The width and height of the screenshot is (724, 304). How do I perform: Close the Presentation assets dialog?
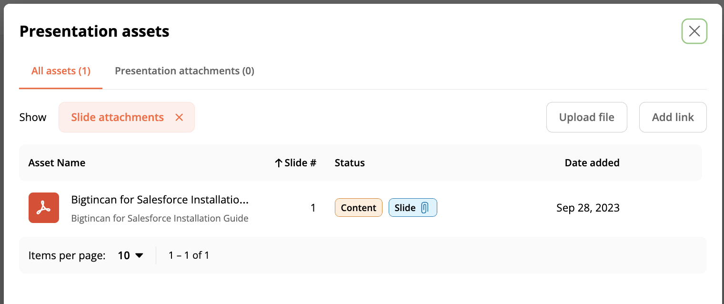694,31
